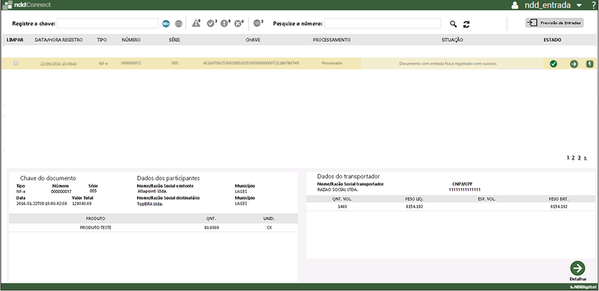Click the warning triangle filter icon
The width and height of the screenshot is (599, 291).
pos(196,23)
